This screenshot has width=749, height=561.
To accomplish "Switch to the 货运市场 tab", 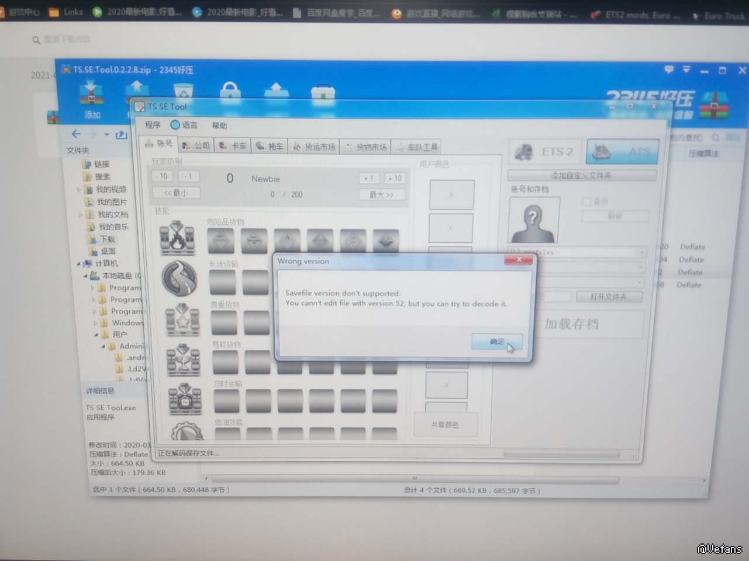I will 314,147.
